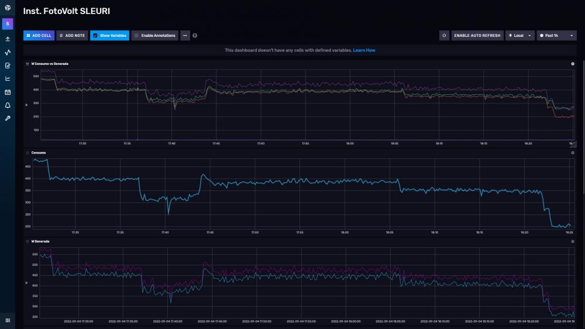Click ENABLE AUTO REFRESH button
585x329 pixels.
click(x=477, y=36)
